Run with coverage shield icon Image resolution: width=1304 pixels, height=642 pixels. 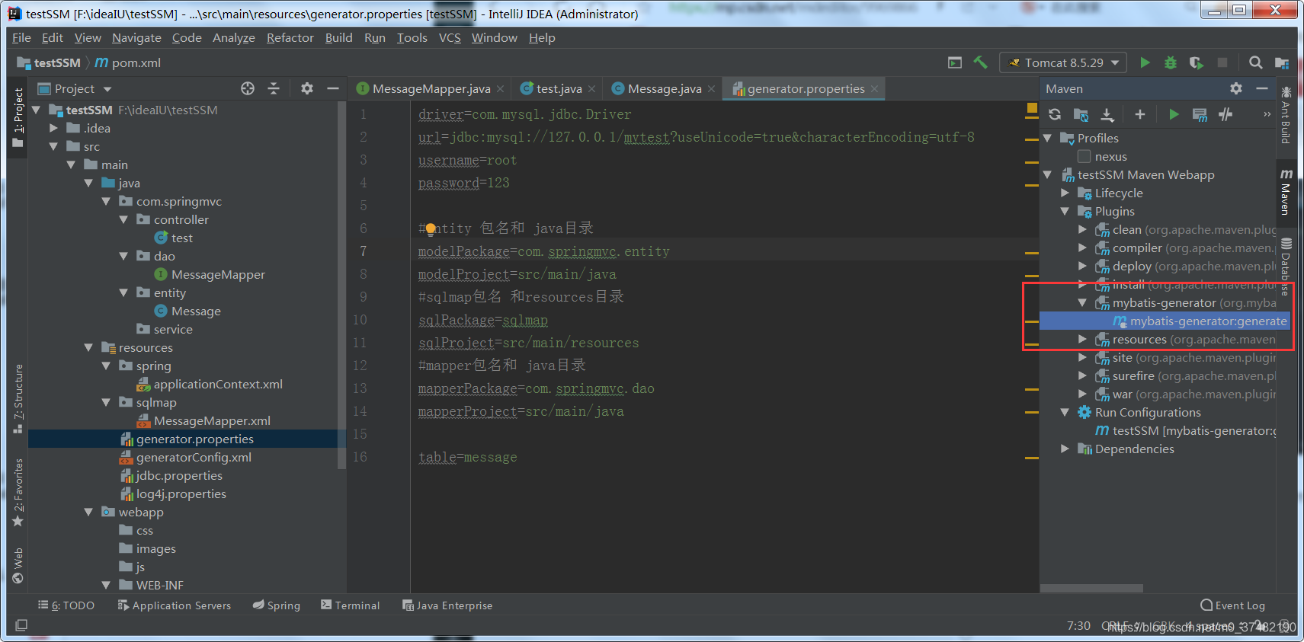[1197, 62]
